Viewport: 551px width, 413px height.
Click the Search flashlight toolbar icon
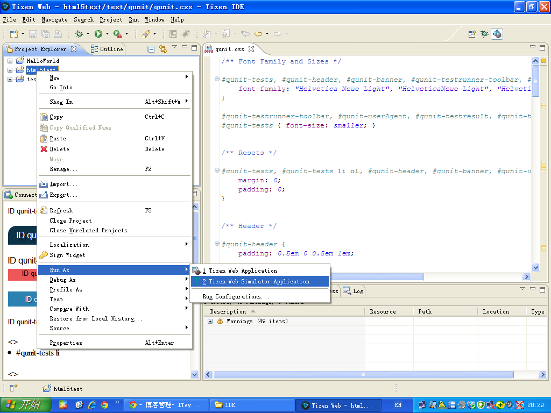coord(146,34)
